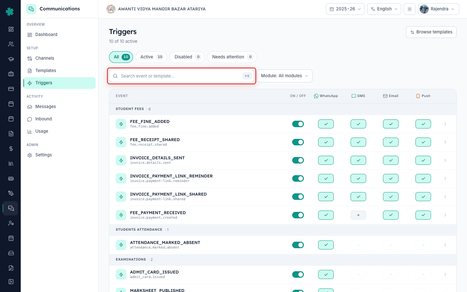The height and width of the screenshot is (292, 467).
Task: Open the communications chat icon in left rail
Action: [x=11, y=208]
